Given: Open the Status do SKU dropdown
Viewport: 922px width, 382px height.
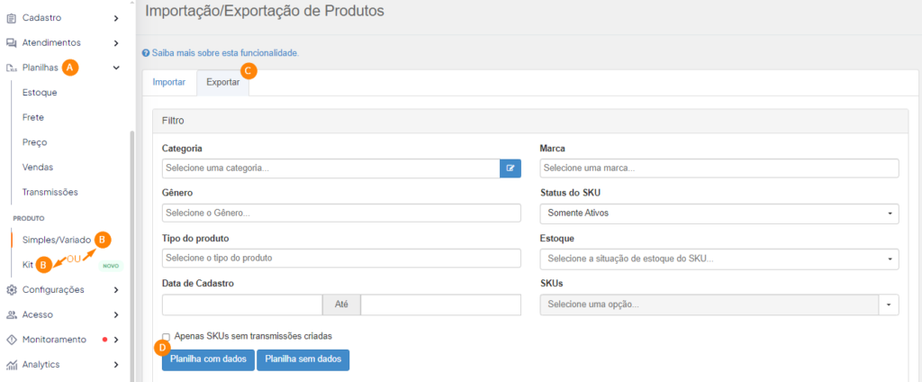Looking at the screenshot, I should pos(719,213).
